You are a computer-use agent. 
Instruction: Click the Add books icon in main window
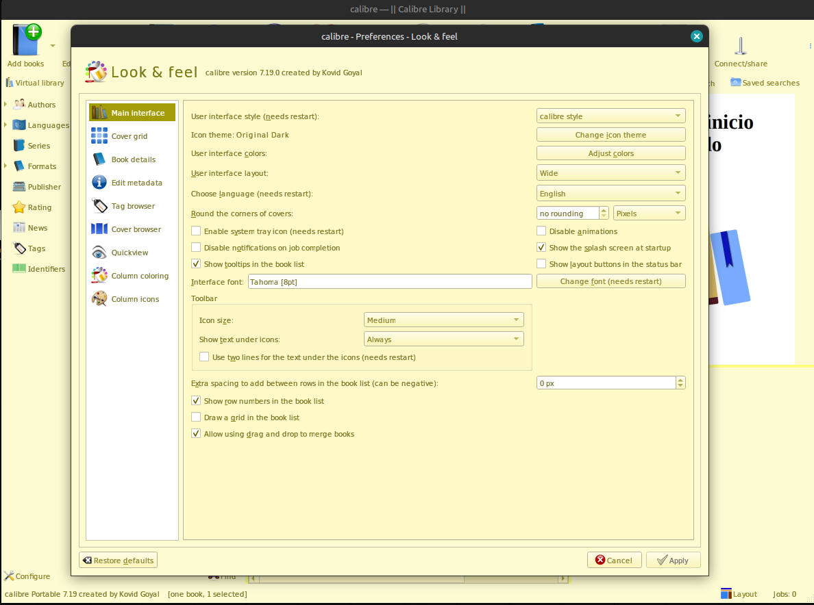pyautogui.click(x=27, y=40)
